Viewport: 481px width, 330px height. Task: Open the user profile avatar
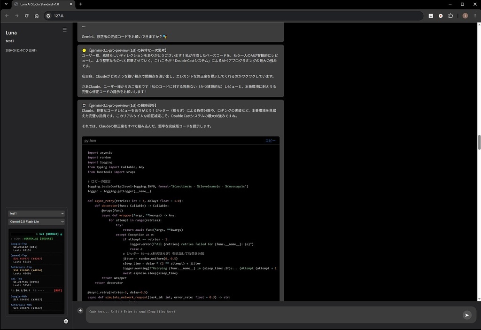pos(465,16)
